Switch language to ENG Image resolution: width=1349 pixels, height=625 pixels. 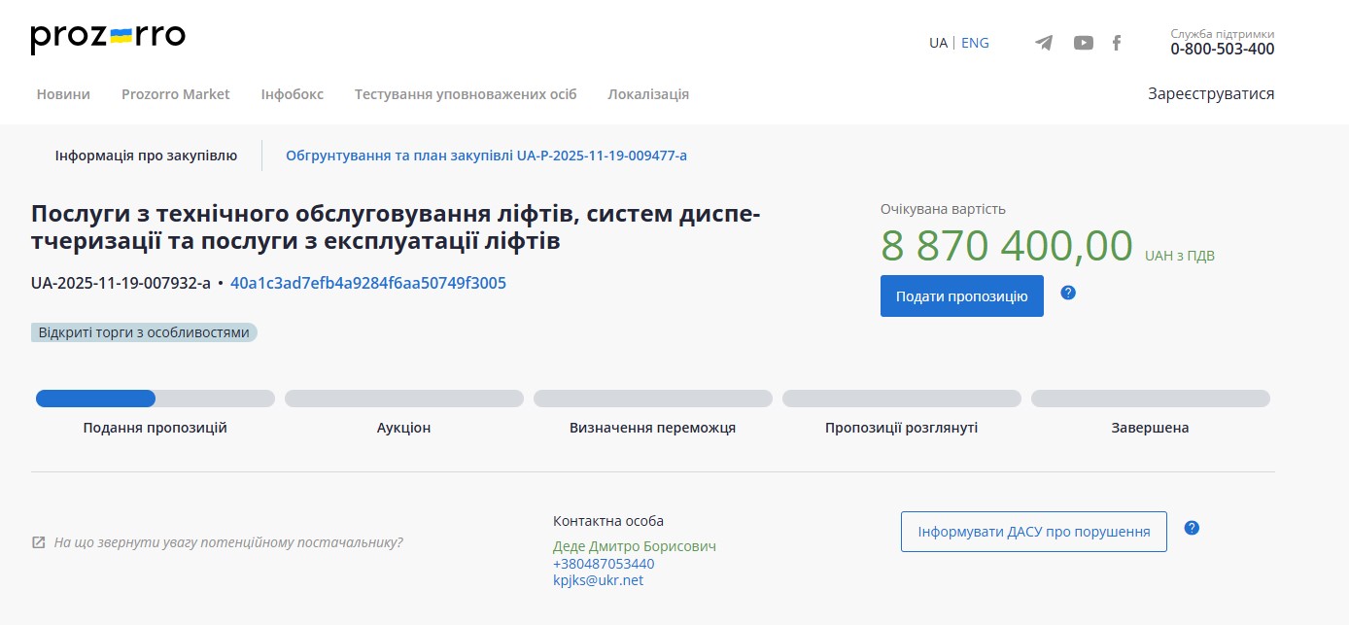point(975,43)
